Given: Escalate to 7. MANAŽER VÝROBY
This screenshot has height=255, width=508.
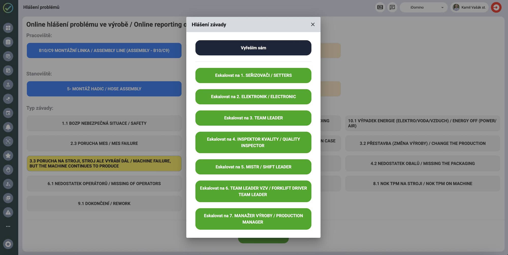Looking at the screenshot, I should (x=253, y=219).
